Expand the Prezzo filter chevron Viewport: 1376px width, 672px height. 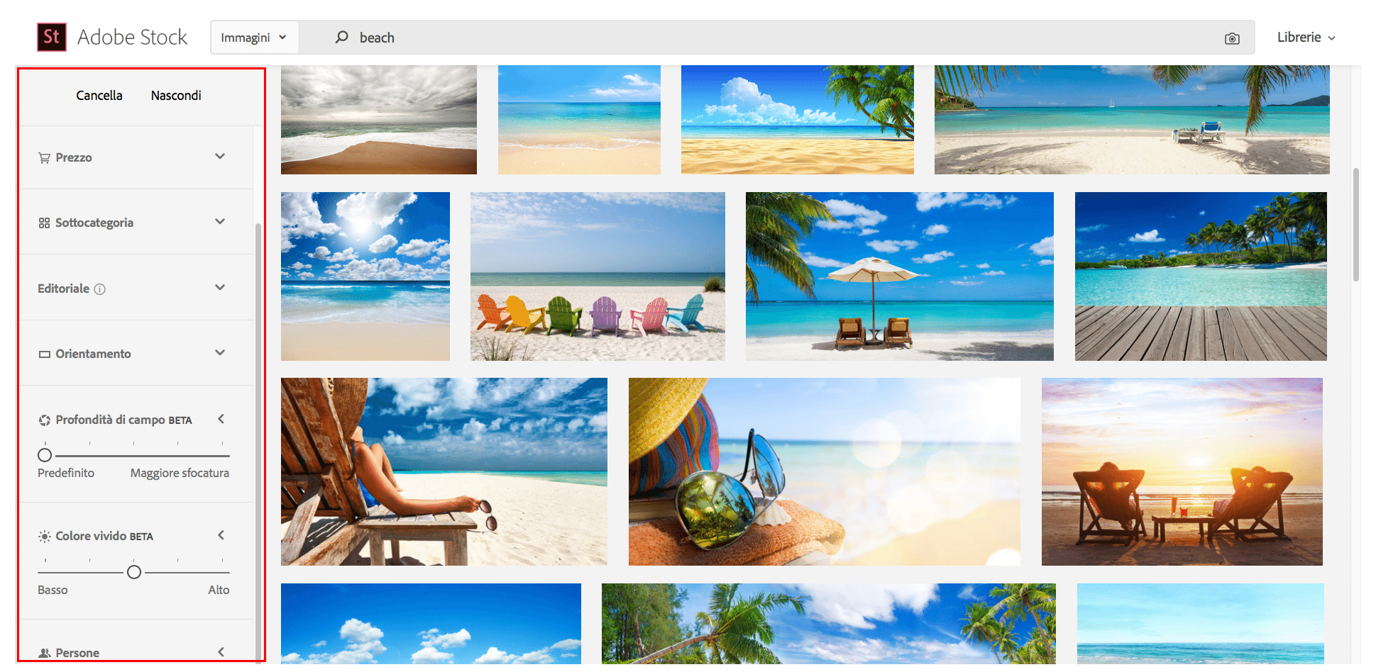[x=220, y=157]
